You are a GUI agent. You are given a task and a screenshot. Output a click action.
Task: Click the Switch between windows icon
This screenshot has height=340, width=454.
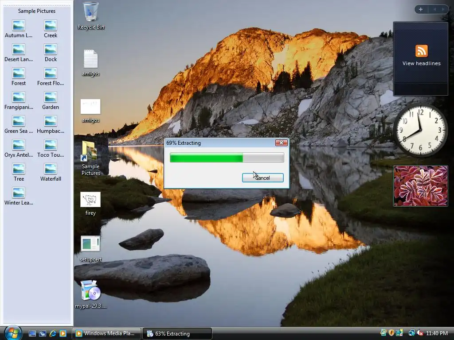click(43, 333)
